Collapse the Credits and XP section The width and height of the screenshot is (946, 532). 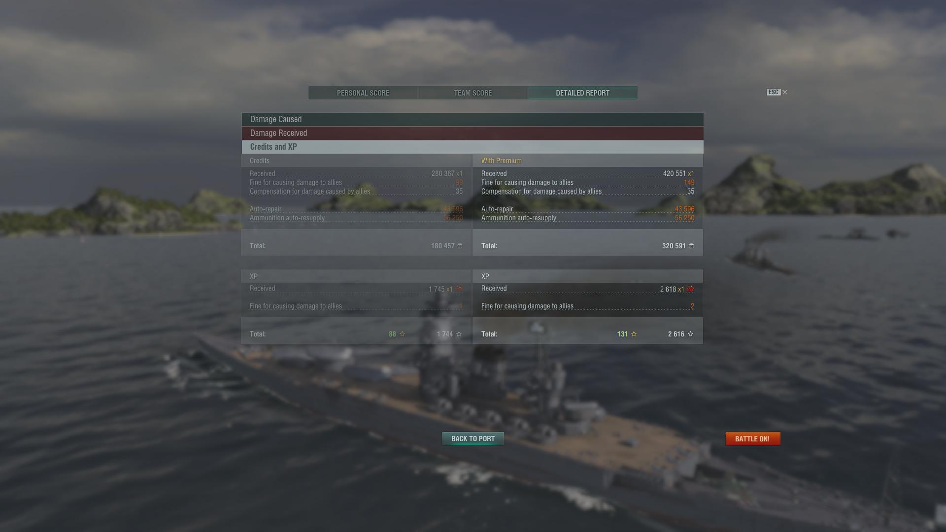point(473,147)
